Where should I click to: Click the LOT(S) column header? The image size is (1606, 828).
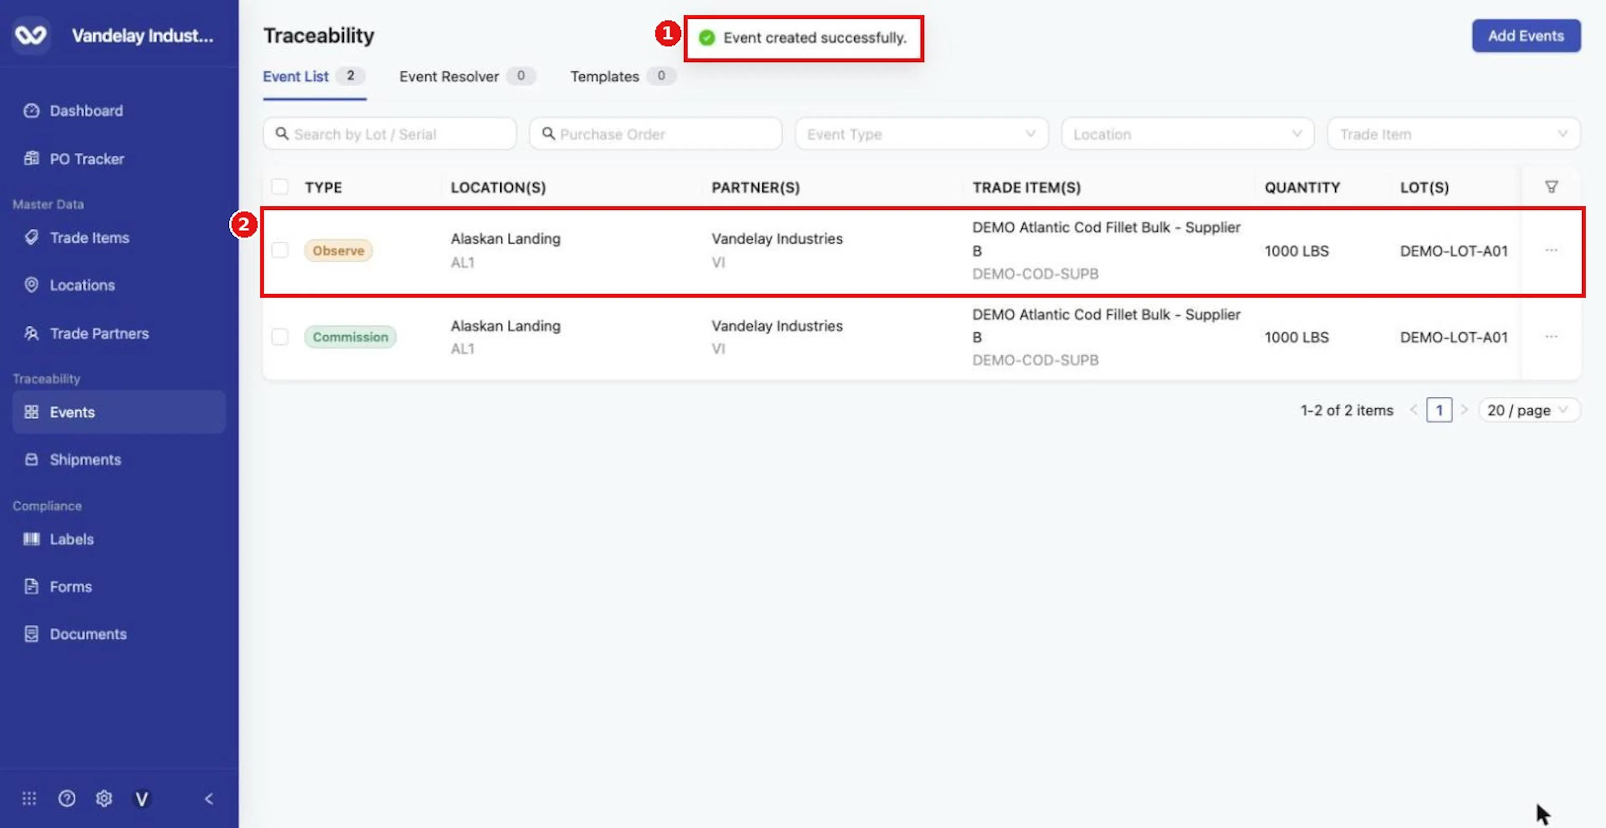point(1424,188)
